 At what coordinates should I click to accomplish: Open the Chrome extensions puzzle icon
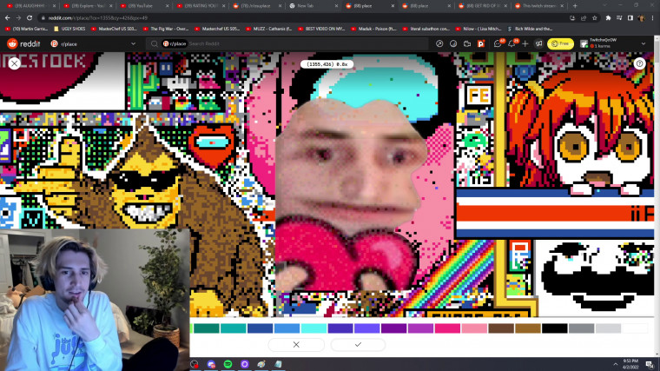coord(608,18)
